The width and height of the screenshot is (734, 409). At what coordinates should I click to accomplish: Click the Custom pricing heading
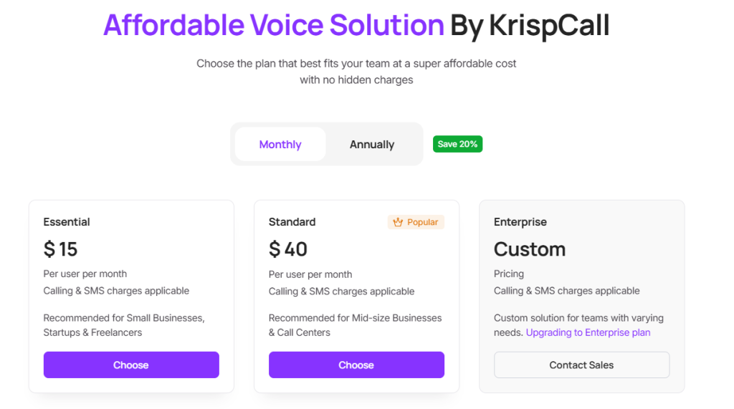click(x=530, y=249)
